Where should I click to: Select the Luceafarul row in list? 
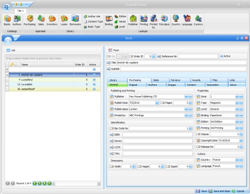(55, 80)
